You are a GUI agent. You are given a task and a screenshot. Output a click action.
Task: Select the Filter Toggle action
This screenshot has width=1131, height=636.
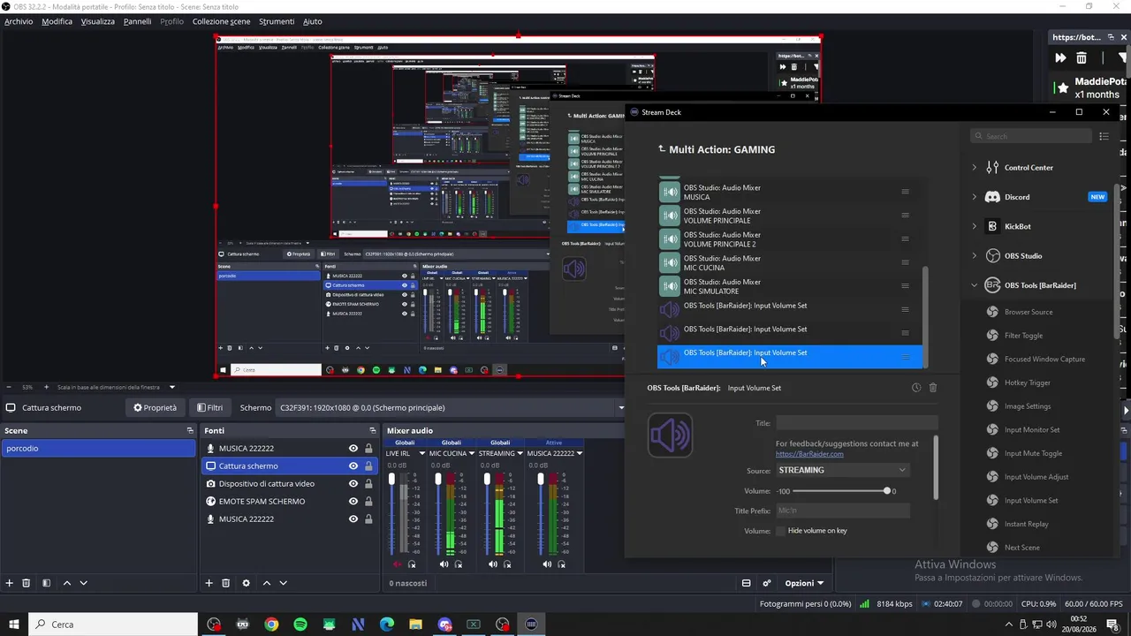coord(1023,336)
